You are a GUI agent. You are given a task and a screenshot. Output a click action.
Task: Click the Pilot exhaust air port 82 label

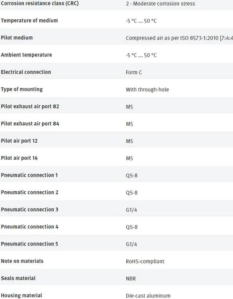pyautogui.click(x=30, y=107)
